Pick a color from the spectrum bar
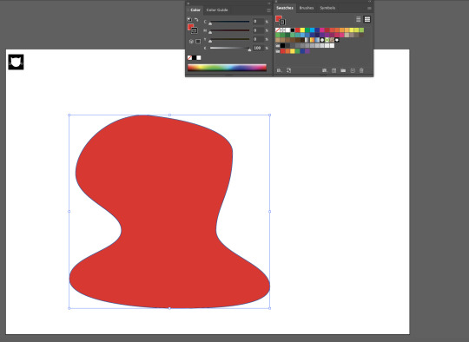Image resolution: width=469 pixels, height=342 pixels. click(227, 68)
